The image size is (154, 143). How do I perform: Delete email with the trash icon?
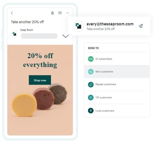pyautogui.click(x=52, y=13)
